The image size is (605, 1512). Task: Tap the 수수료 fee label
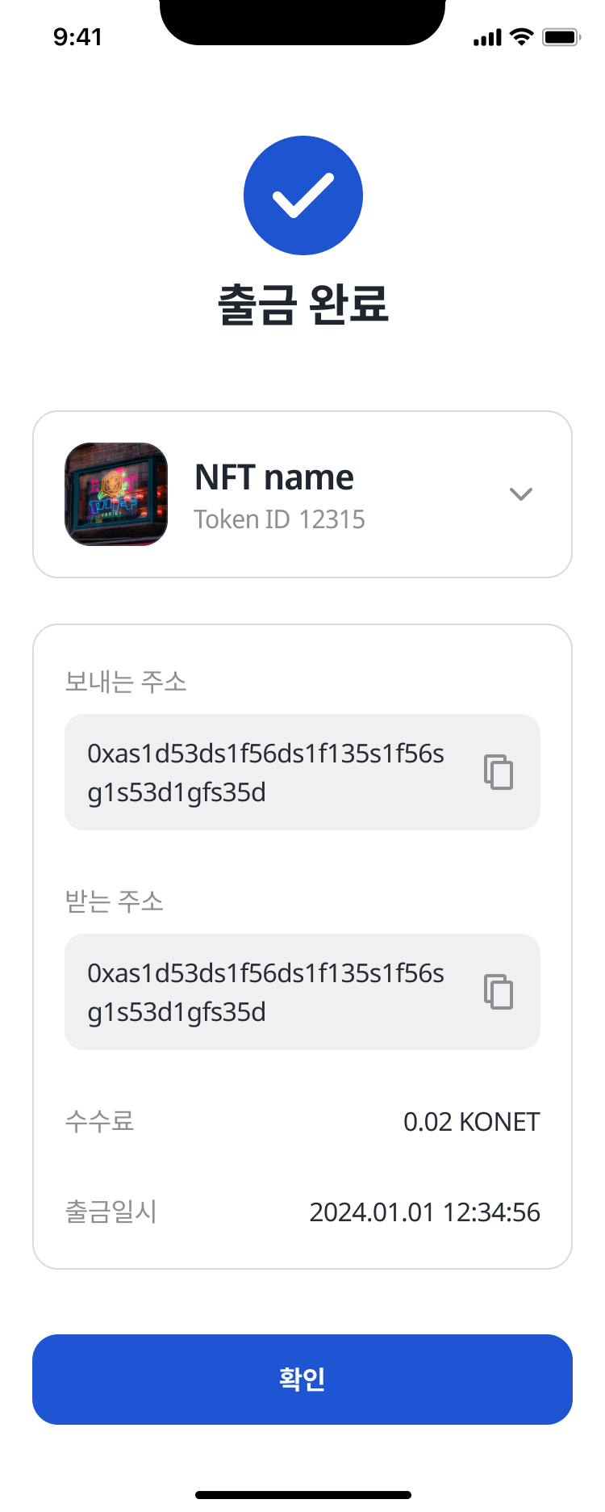(99, 1121)
